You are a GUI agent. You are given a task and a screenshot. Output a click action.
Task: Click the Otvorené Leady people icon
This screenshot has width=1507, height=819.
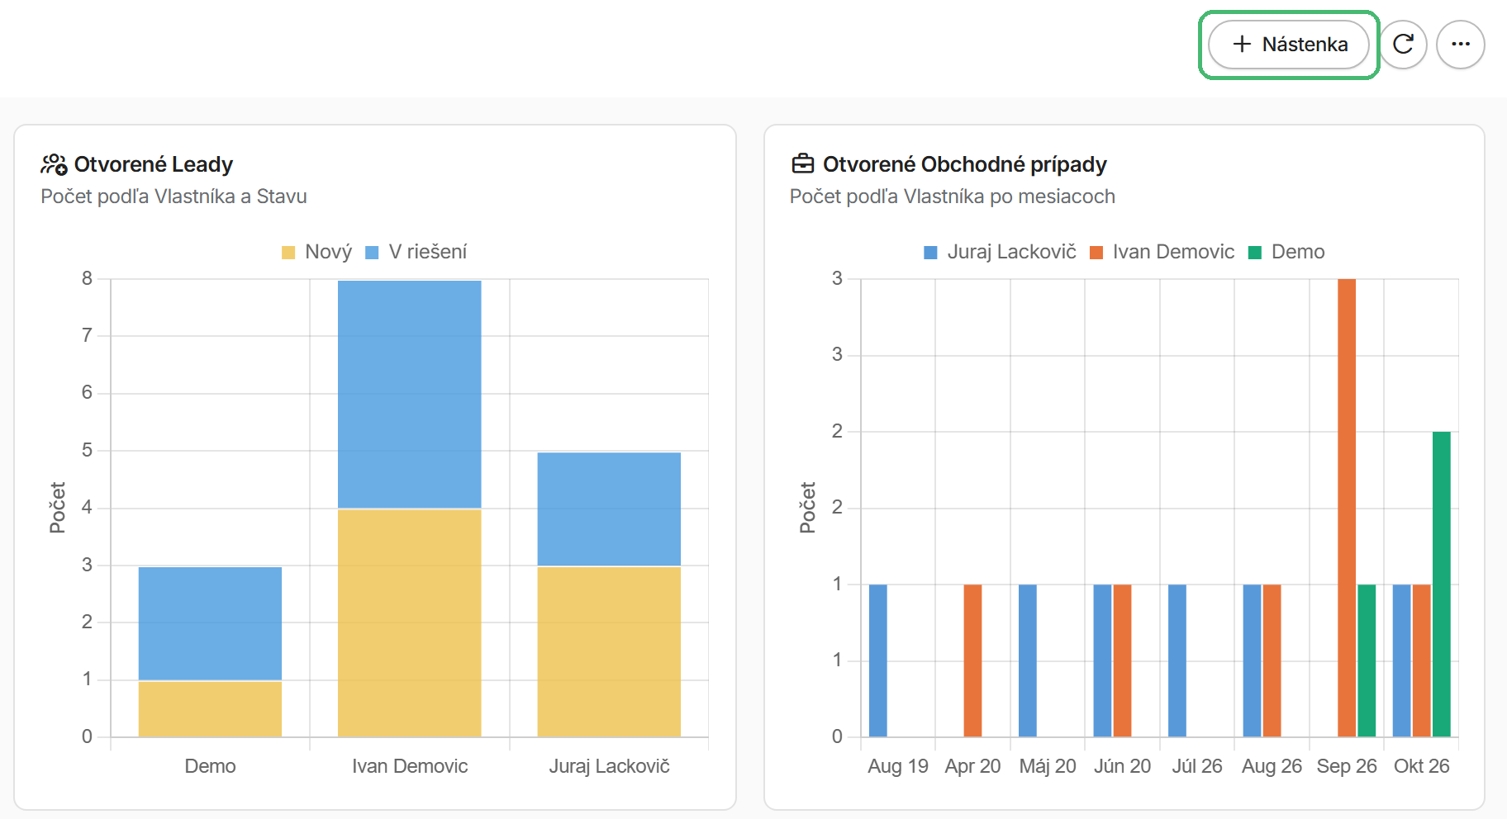[54, 164]
